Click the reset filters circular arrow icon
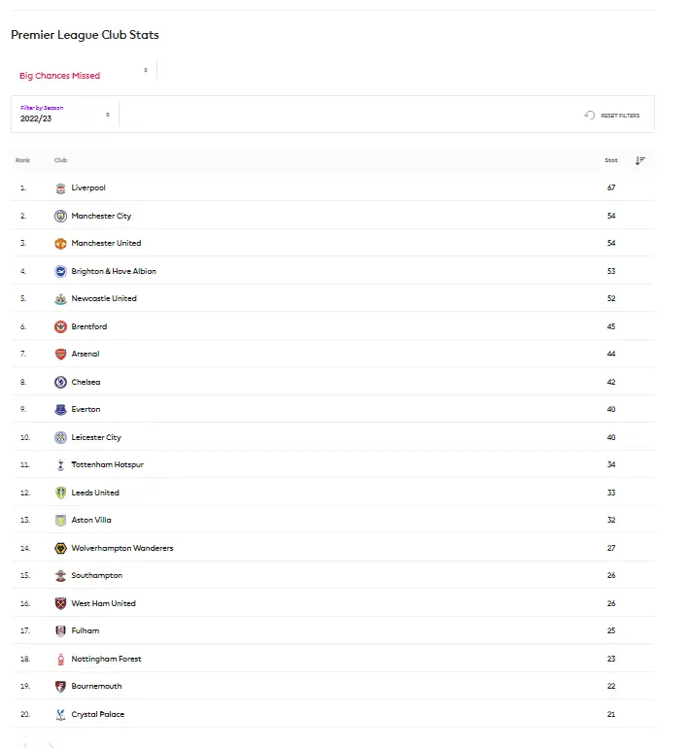 (589, 115)
